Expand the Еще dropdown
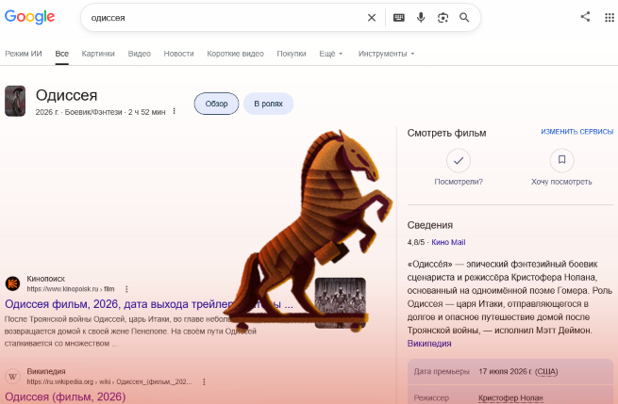Viewport: 618px width, 404px height. click(x=330, y=54)
